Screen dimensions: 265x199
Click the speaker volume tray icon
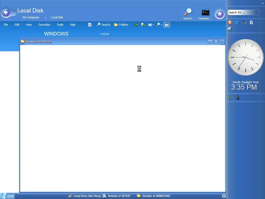tap(237, 97)
